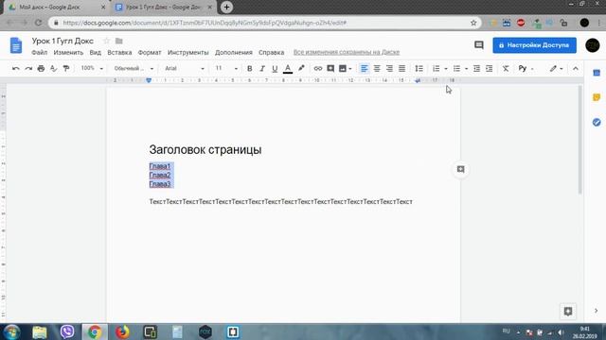This screenshot has width=606, height=340.
Task: Open insert image dropdown arrow
Action: coord(350,69)
